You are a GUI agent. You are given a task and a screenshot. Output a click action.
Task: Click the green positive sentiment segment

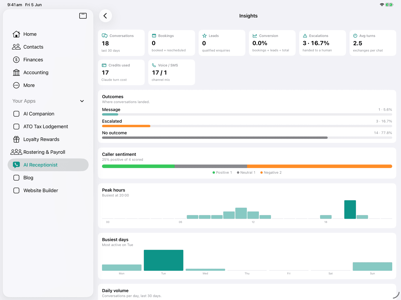(x=138, y=166)
